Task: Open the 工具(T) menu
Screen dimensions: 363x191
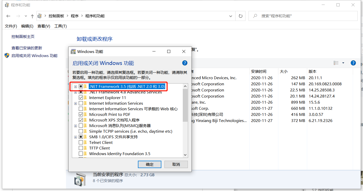Action: pos(60,26)
